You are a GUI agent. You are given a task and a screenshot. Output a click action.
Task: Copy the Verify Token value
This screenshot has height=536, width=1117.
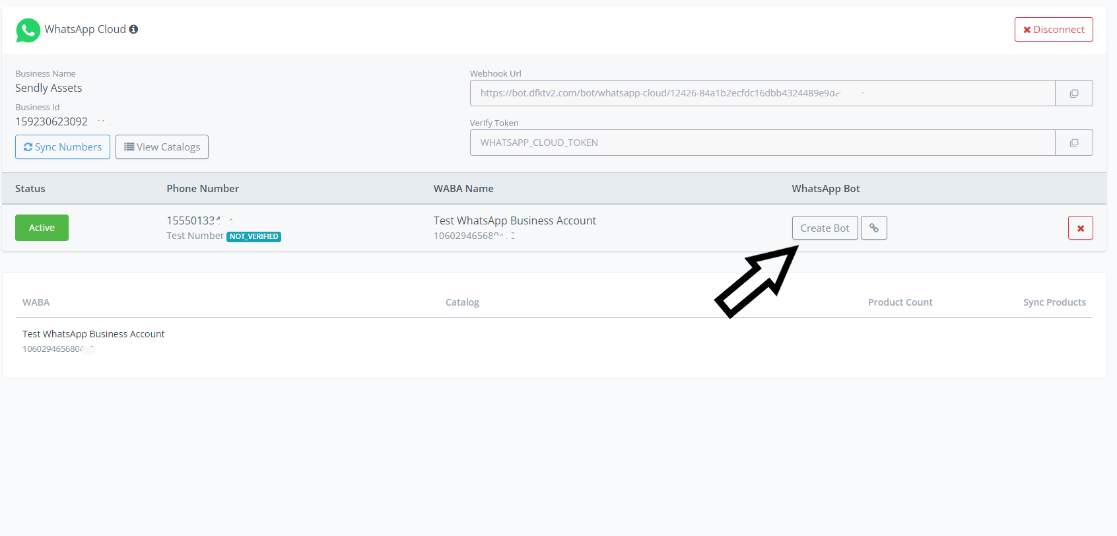pyautogui.click(x=1074, y=143)
